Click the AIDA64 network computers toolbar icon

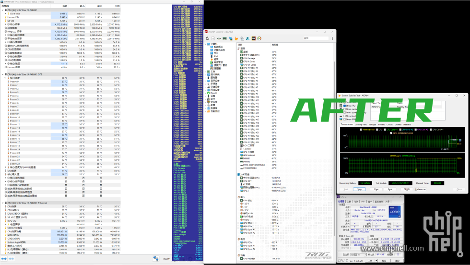(x=231, y=38)
